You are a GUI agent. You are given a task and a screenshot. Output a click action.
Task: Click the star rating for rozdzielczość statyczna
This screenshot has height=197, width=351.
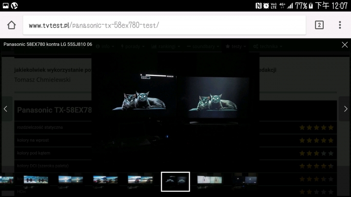point(316,127)
